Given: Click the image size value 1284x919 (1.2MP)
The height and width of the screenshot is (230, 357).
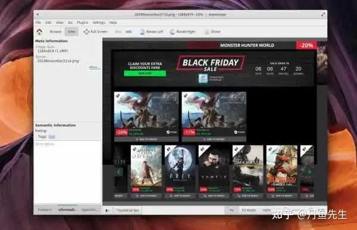Looking at the screenshot, I should pos(52,51).
